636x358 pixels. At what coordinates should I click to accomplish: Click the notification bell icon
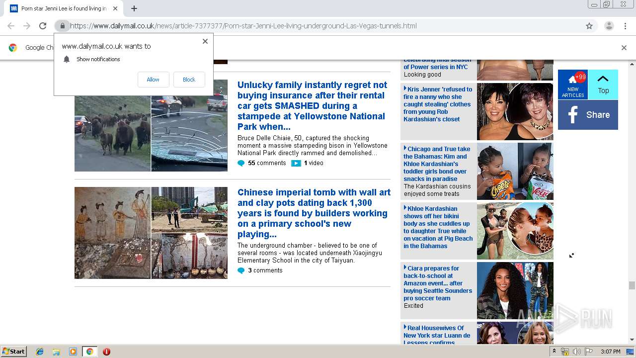click(67, 59)
